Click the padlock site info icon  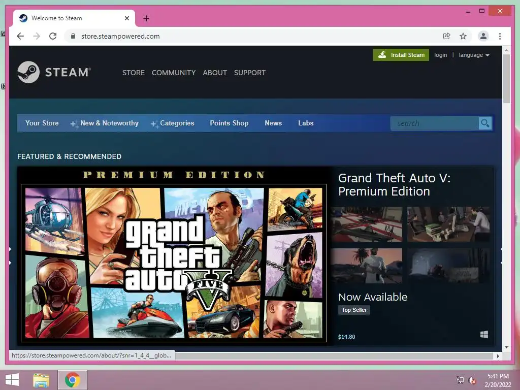(73, 36)
